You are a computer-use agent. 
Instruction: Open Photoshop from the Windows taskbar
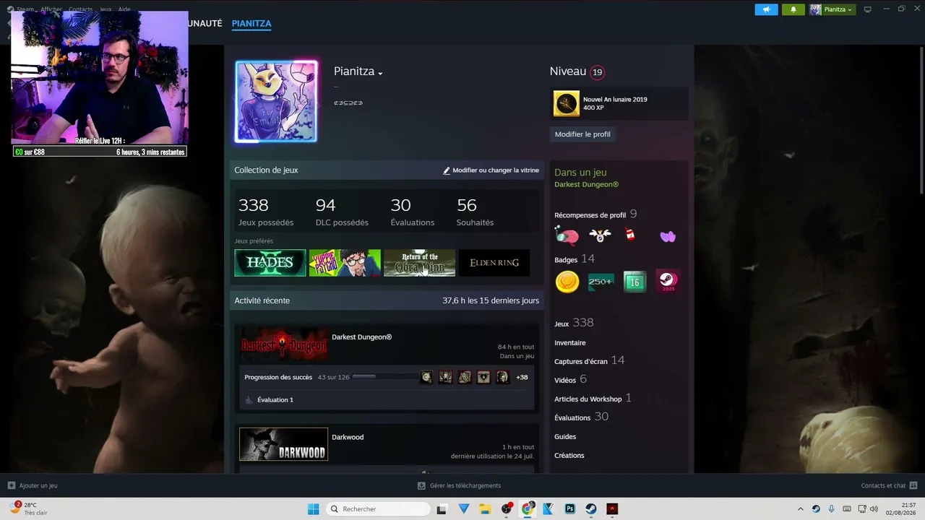570,509
